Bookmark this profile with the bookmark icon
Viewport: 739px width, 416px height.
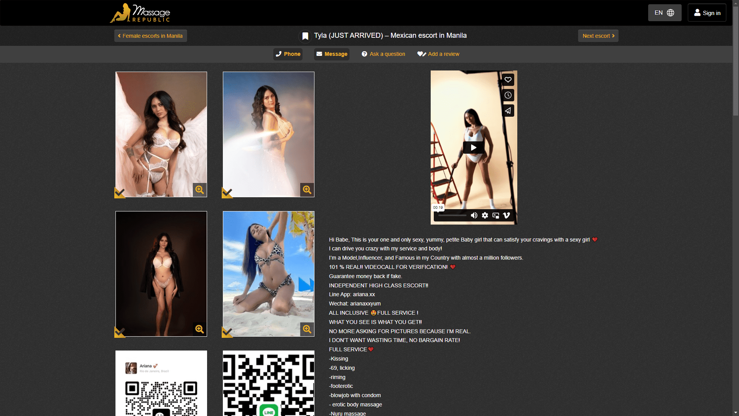(305, 36)
